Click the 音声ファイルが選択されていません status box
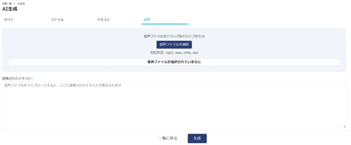Screen dimensions: 351x145 (x=174, y=62)
